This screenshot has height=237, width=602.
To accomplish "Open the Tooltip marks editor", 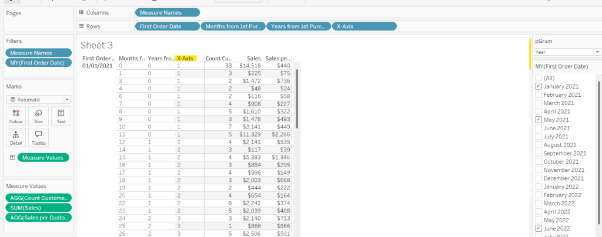I will click(x=38, y=137).
